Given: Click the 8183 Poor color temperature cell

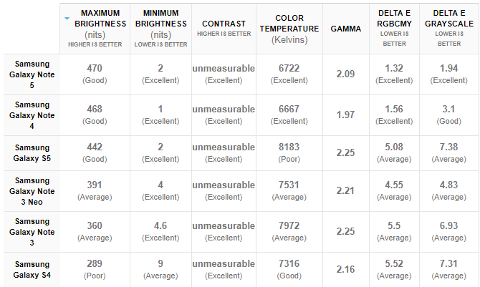Looking at the screenshot, I should coord(289,153).
